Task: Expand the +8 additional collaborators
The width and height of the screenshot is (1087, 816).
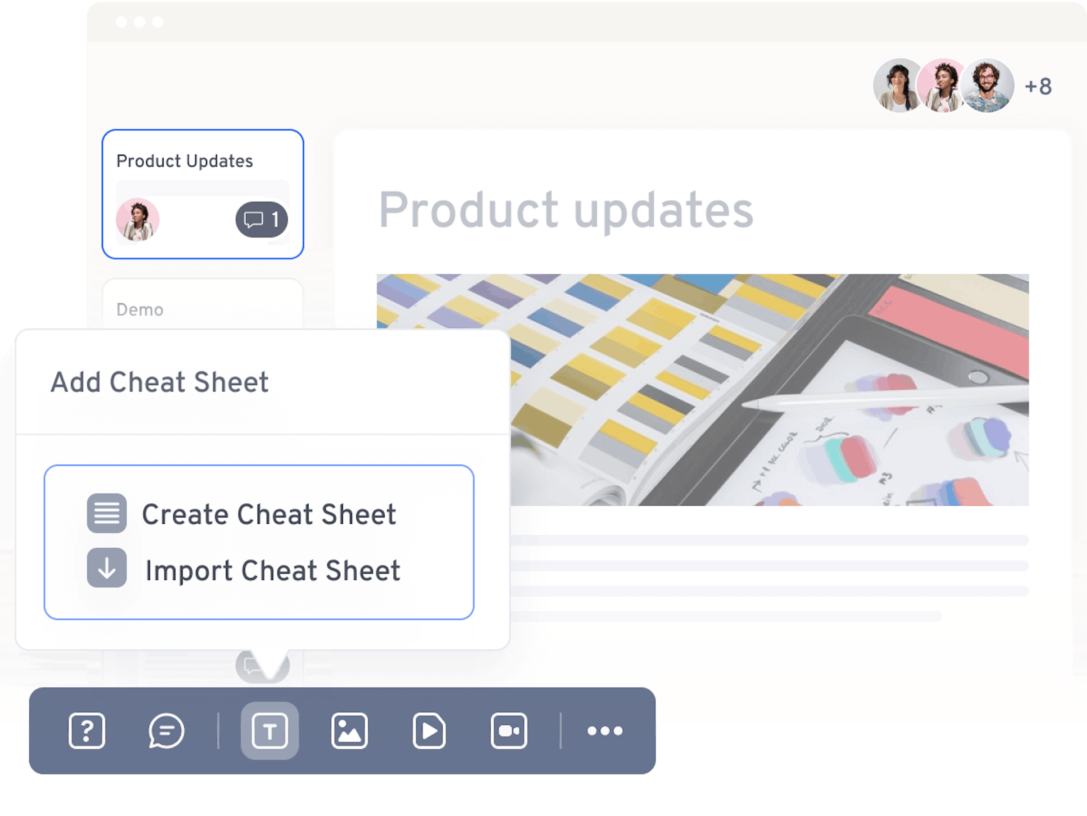Action: (1038, 86)
